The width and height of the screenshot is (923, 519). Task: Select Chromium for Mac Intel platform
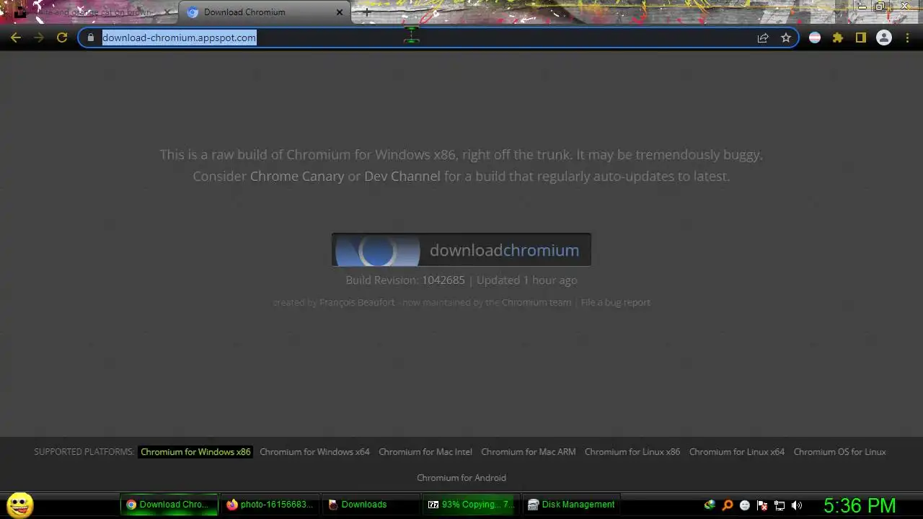point(425,452)
